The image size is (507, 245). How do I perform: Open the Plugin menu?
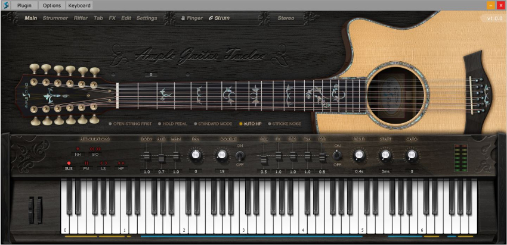pyautogui.click(x=24, y=5)
